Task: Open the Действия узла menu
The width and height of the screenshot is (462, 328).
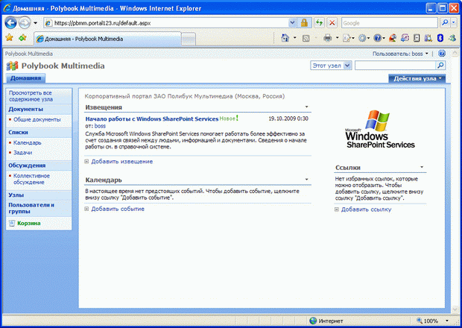Action: tap(417, 78)
